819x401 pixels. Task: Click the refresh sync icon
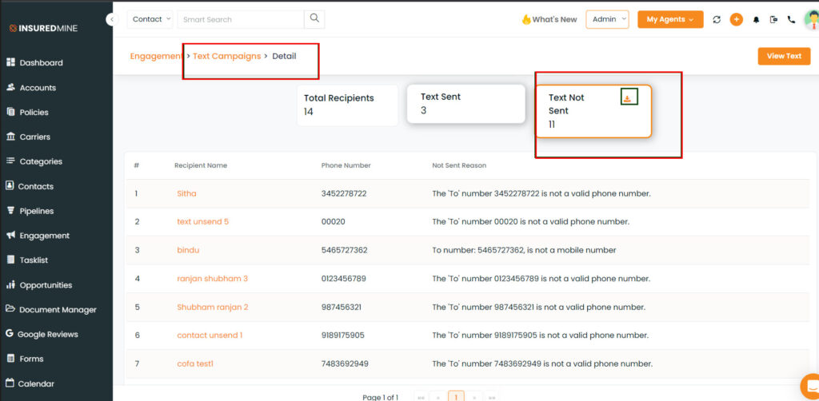(x=717, y=19)
